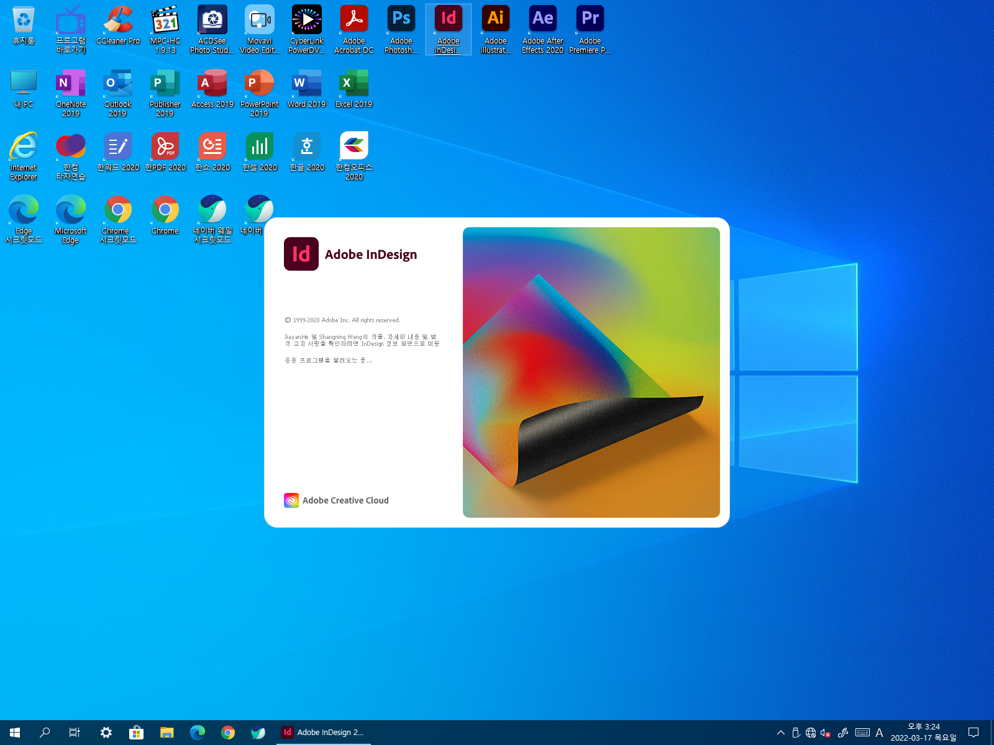Select the Adobe Acrobat DC icon
Viewport: 994px width, 745px height.
[x=354, y=30]
